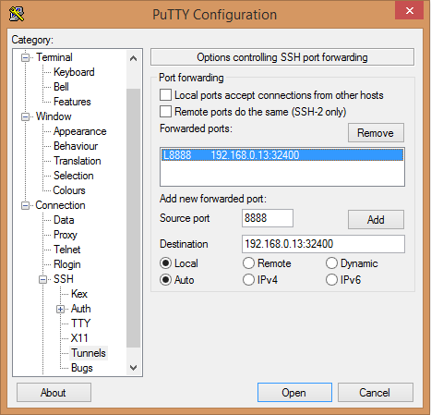Select the Local forwarding radio button

tap(165, 263)
